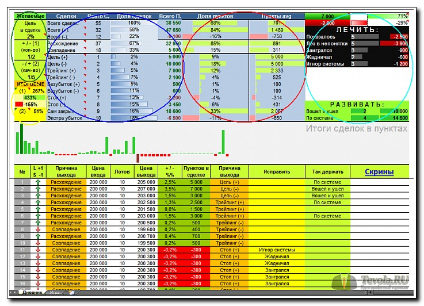Select the Так держать column header
The width and height of the screenshot is (424, 306).
click(x=327, y=171)
